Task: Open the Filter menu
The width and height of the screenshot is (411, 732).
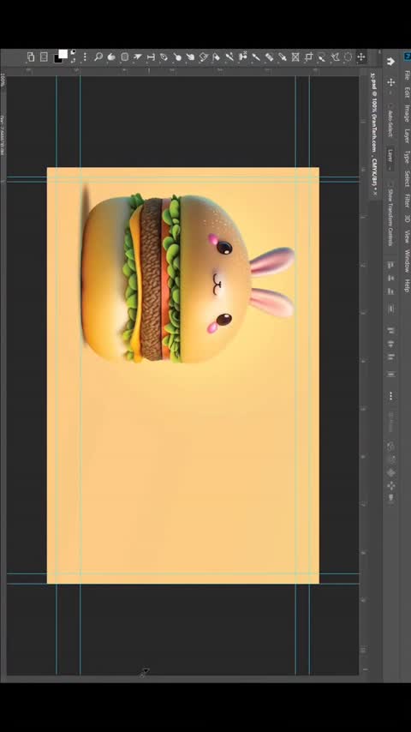Action: 408,201
